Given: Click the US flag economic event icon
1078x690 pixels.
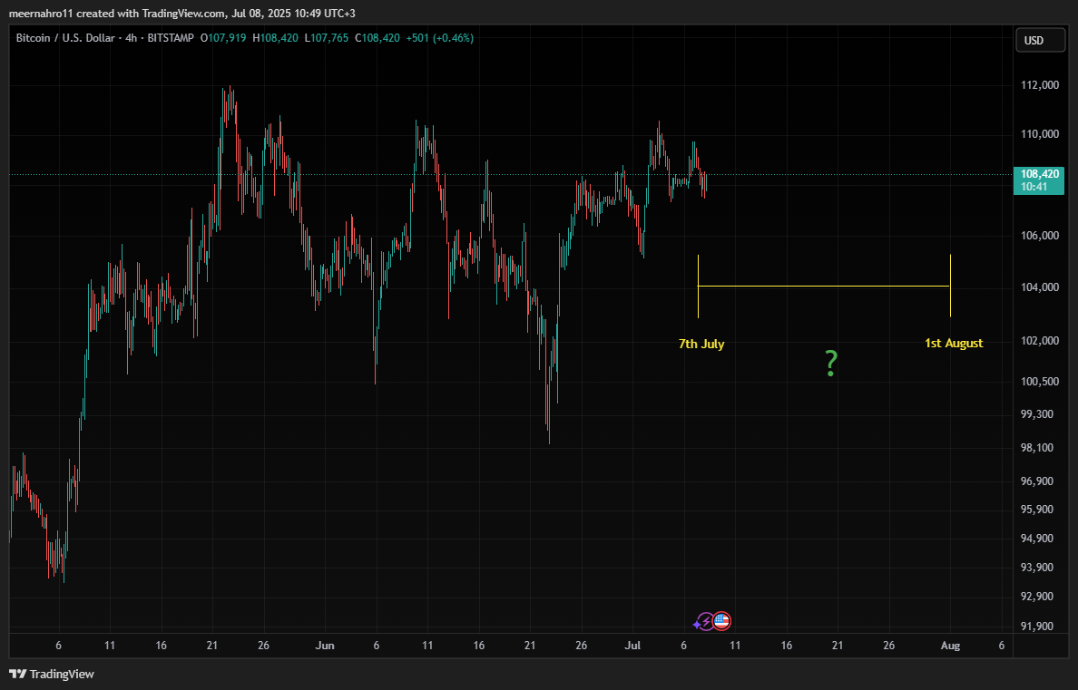Looking at the screenshot, I should (x=722, y=621).
